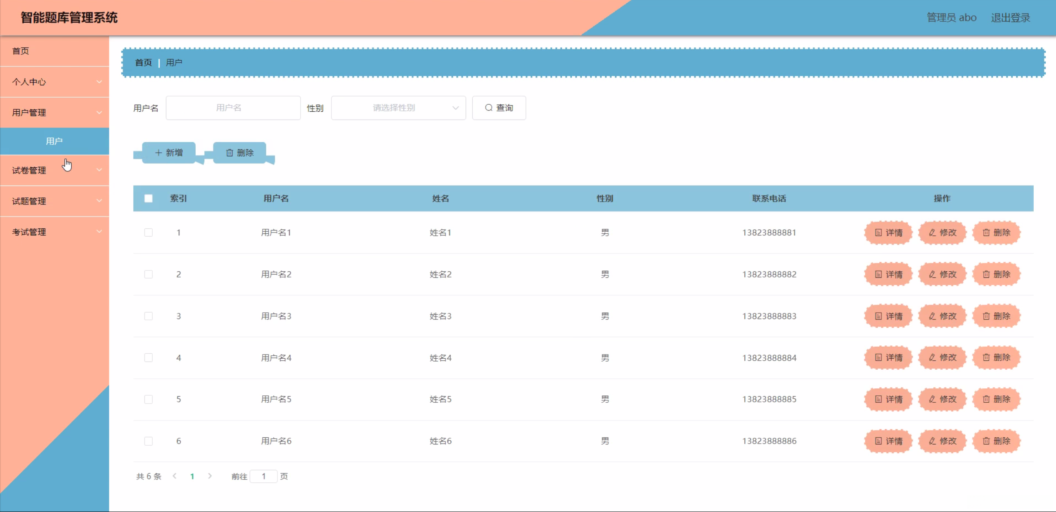Click the next page arrow in pagination
The image size is (1056, 512).
(x=210, y=476)
